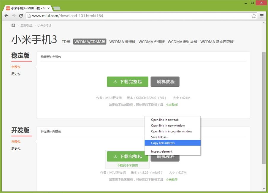Click the 大小：424M size text
This screenshot has height=193, width=268.
[182, 98]
